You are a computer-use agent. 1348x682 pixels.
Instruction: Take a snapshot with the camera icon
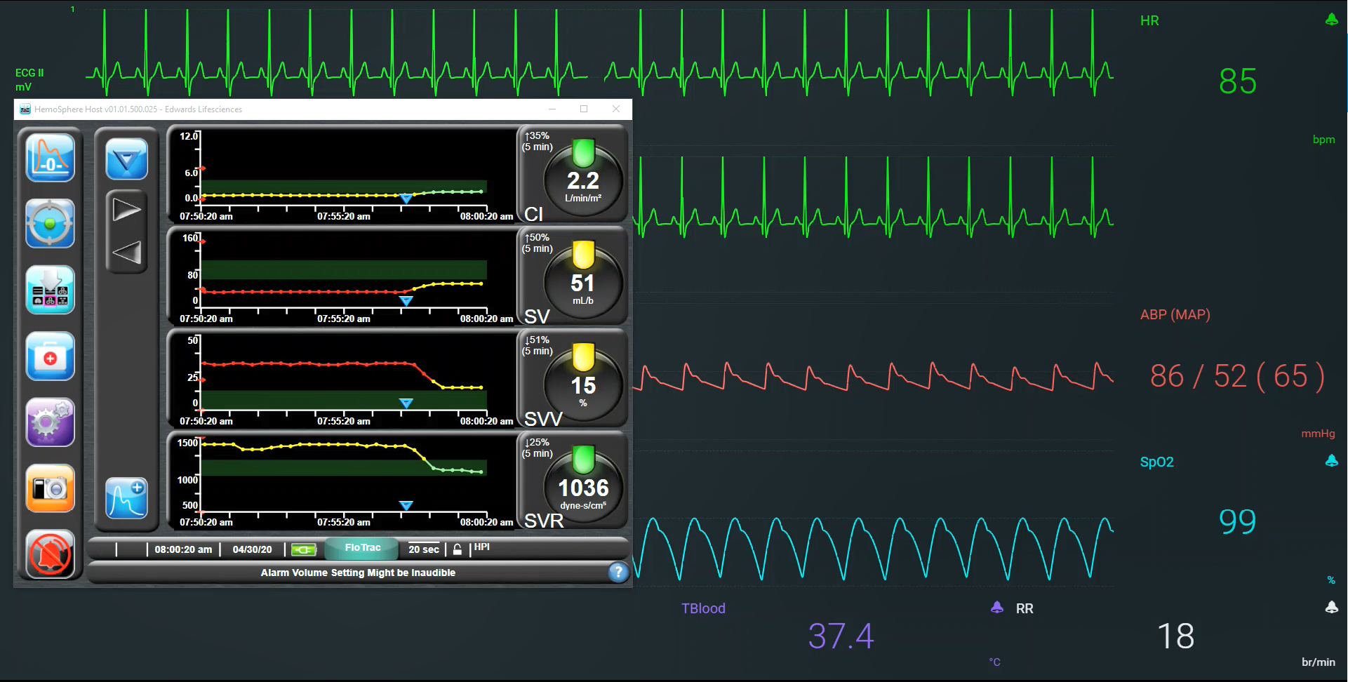coord(50,488)
